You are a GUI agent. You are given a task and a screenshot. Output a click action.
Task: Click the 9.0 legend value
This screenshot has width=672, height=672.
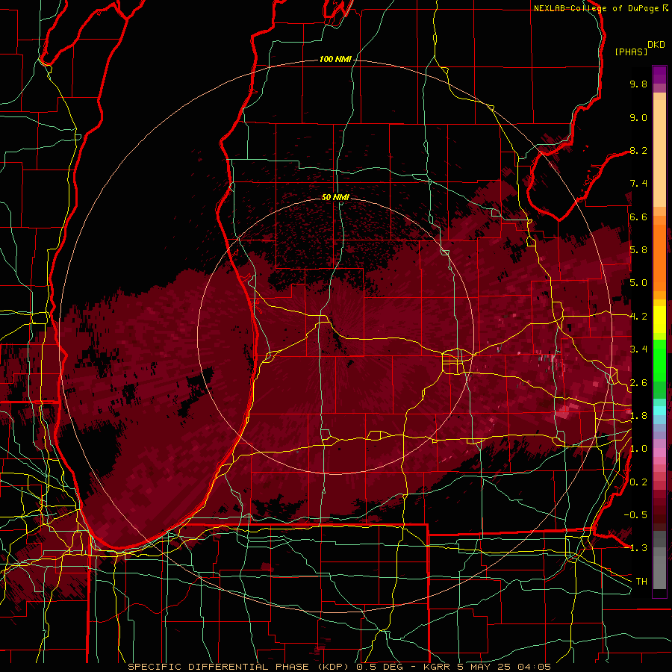pos(638,117)
